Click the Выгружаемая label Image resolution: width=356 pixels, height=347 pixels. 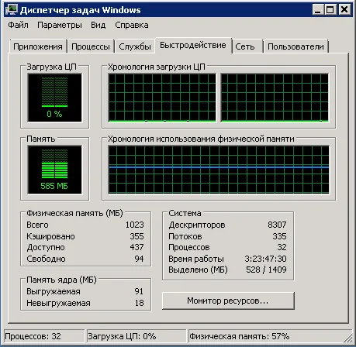click(x=54, y=291)
